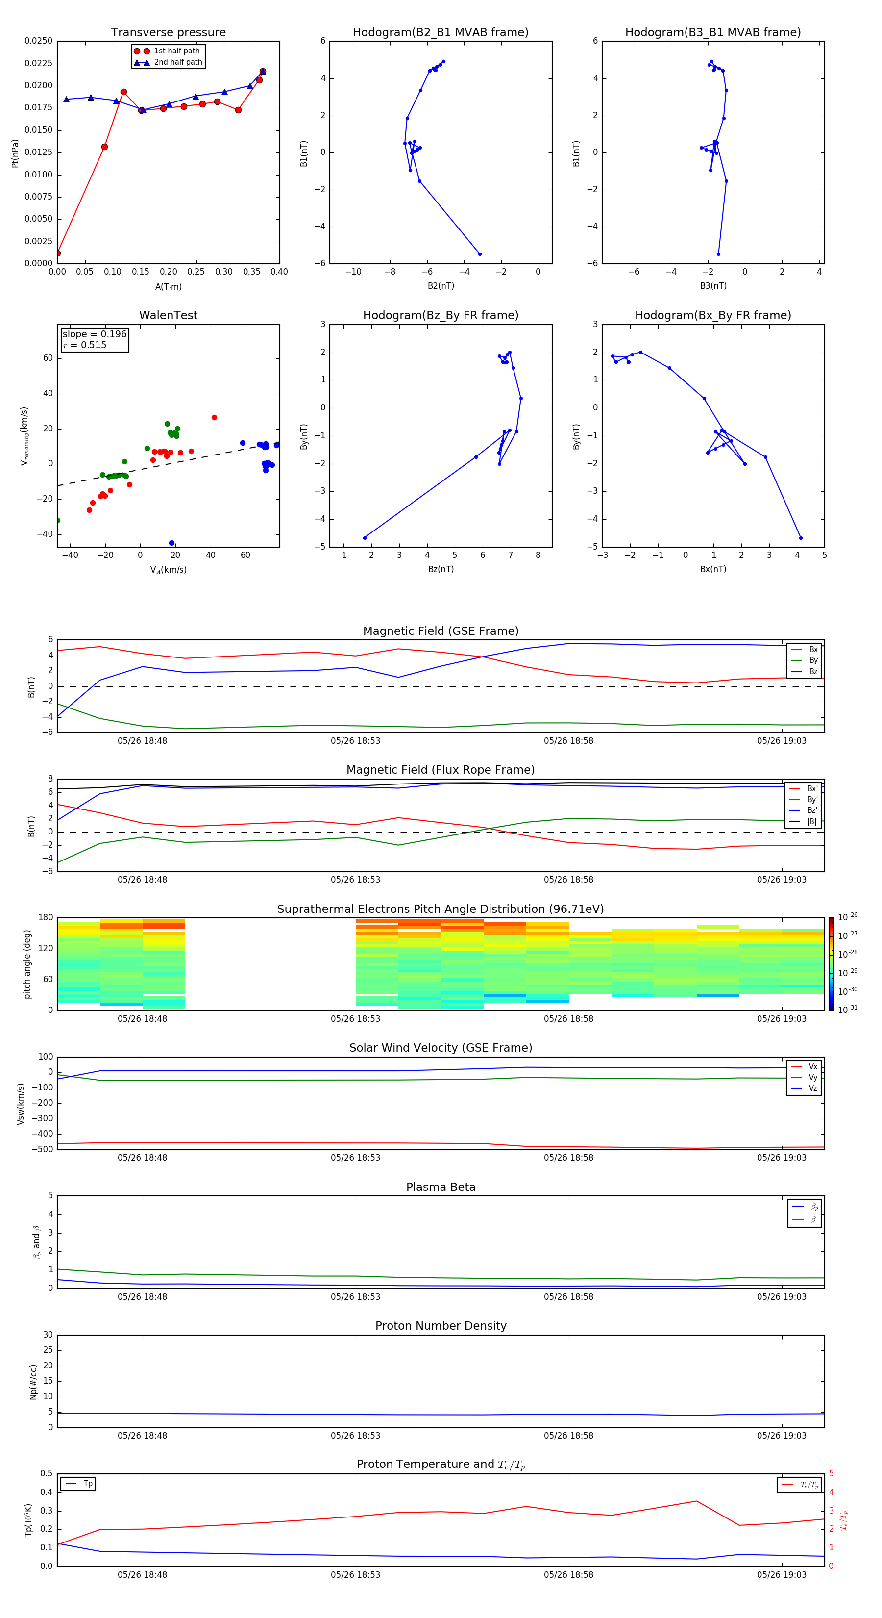Click the Bx legend entry in GSE Frame plot
The image size is (882, 1618).
tap(806, 650)
